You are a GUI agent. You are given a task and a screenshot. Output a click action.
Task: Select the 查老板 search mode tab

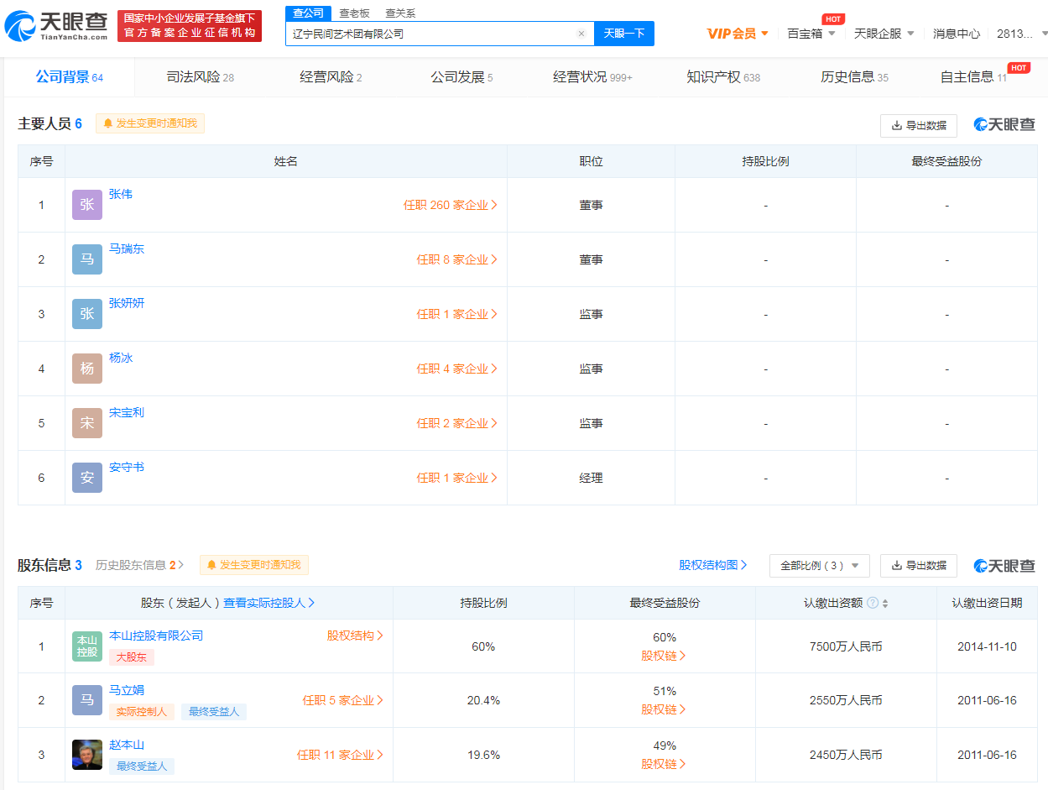(x=354, y=13)
